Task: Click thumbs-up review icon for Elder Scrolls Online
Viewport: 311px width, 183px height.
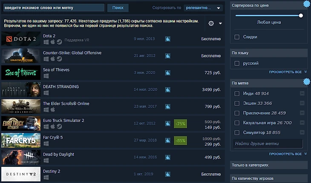Action: click(x=168, y=107)
